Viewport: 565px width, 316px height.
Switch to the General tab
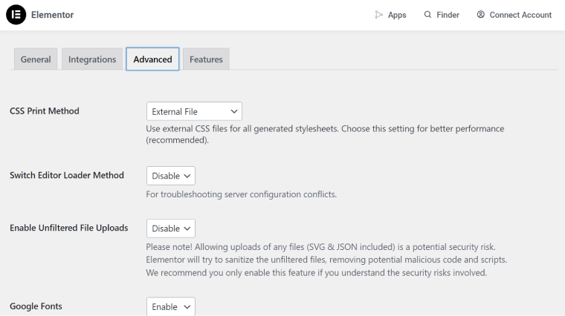click(36, 59)
